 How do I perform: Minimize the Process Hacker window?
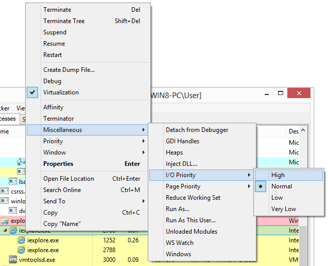pos(267,93)
